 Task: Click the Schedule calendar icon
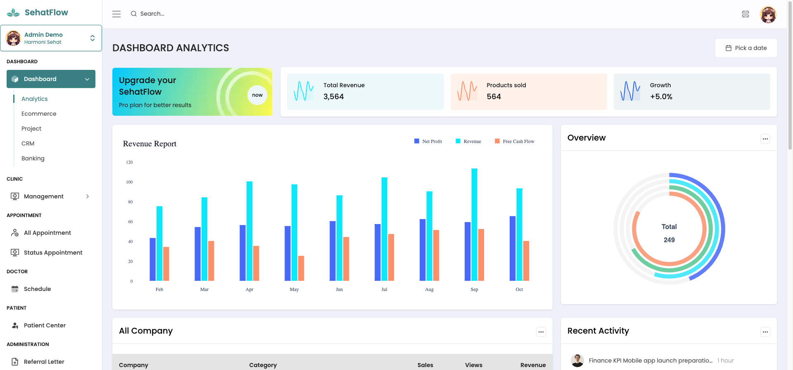pyautogui.click(x=15, y=289)
